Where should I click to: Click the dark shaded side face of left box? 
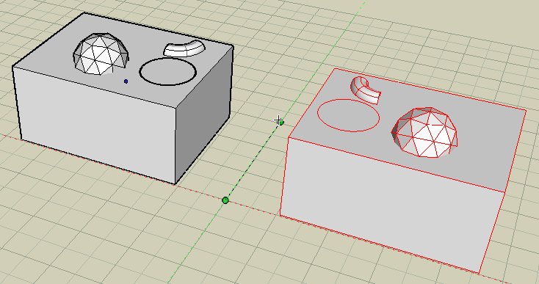point(203,113)
